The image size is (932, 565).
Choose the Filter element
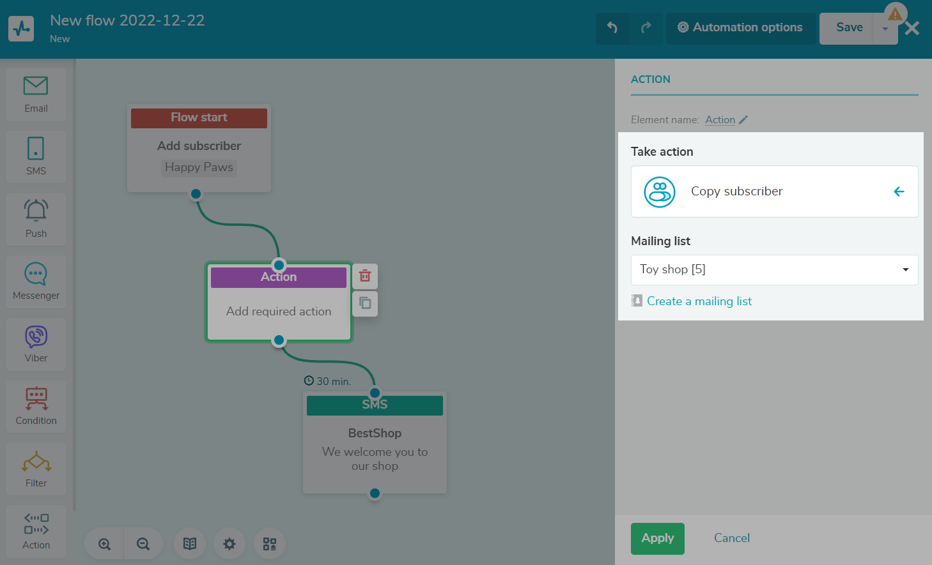(36, 469)
